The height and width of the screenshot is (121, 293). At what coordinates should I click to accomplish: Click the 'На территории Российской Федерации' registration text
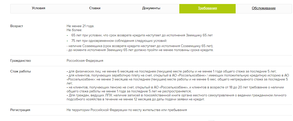pos(127,110)
